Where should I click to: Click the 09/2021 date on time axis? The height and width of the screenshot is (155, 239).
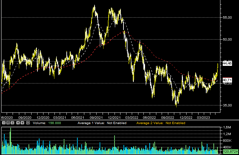tap(96, 117)
